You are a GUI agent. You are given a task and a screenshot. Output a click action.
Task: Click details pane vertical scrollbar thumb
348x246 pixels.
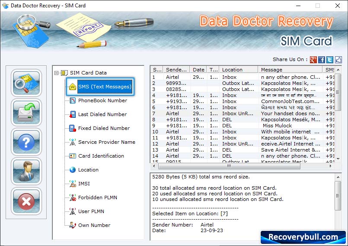(x=338, y=195)
